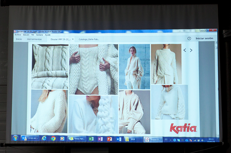
Task: Click the ES language indicator in tray
Action: tap(166, 140)
